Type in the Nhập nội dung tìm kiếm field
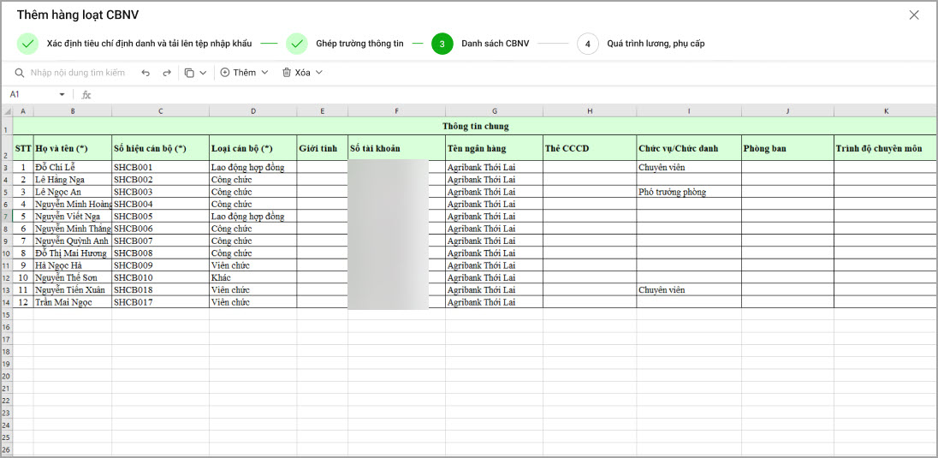This screenshot has width=938, height=458. tap(78, 73)
